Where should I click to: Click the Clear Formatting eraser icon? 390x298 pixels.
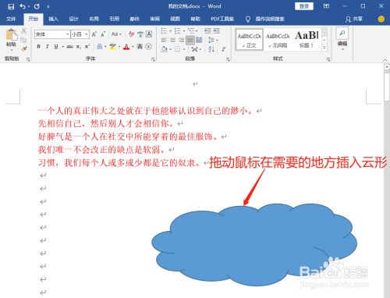[x=132, y=34]
